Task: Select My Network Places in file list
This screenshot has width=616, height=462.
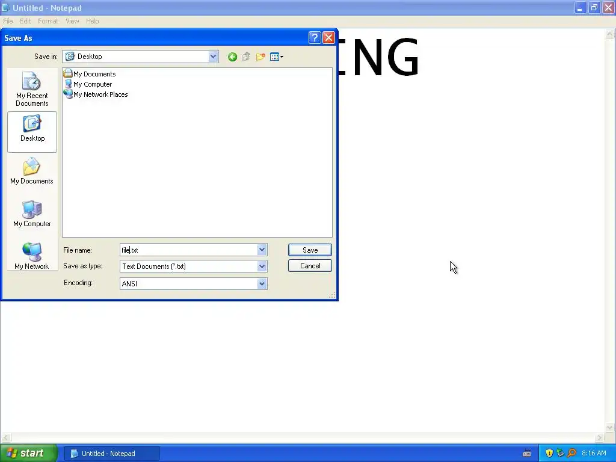Action: click(x=96, y=94)
